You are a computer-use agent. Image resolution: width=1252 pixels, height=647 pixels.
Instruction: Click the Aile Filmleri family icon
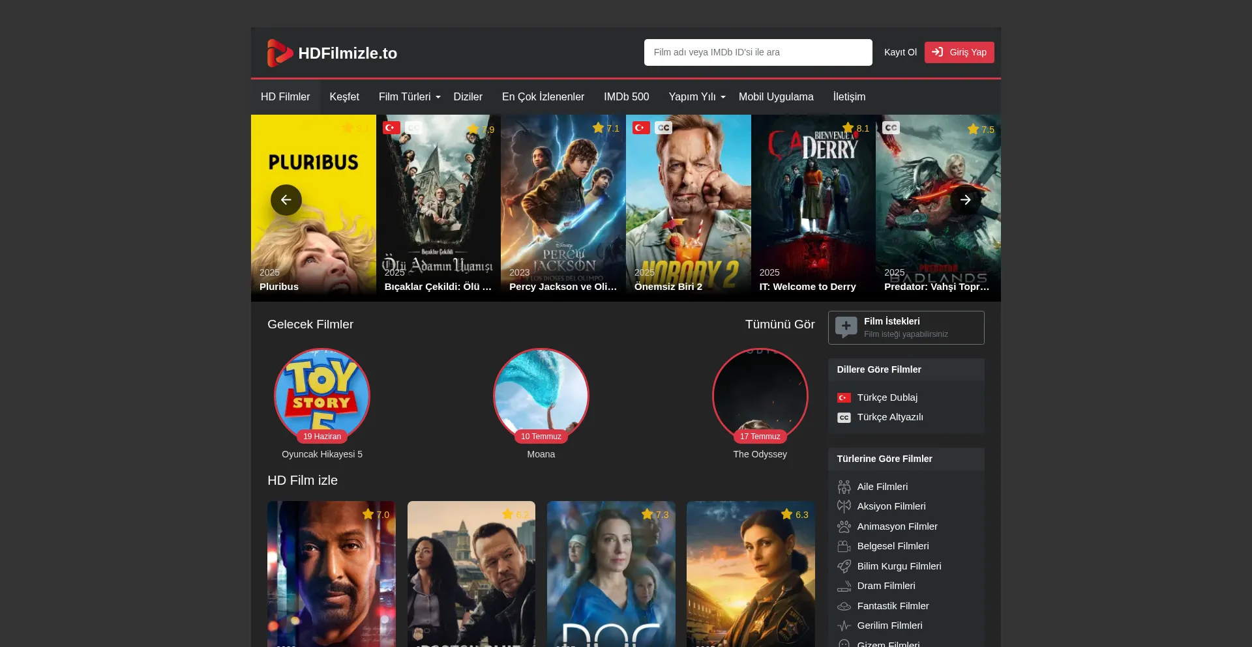click(x=844, y=487)
